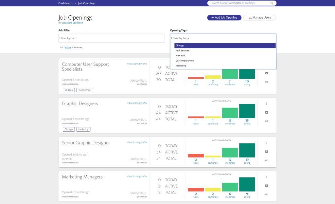The width and height of the screenshot is (335, 204).
Task: Open Manage Users
Action: coord(259,18)
